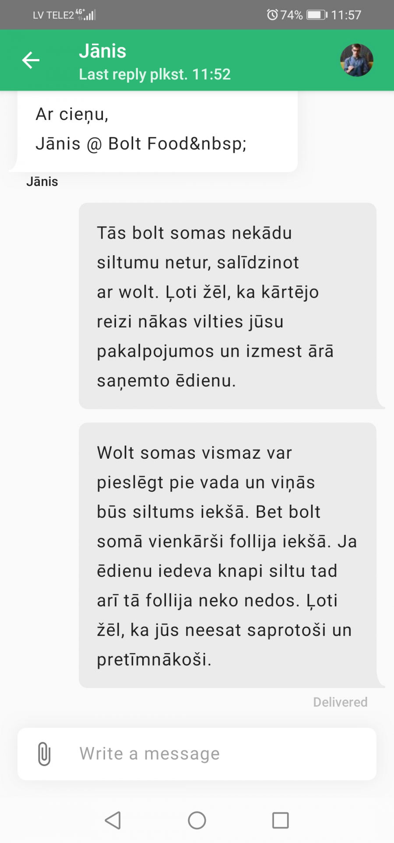This screenshot has width=394, height=843.
Task: Tap the alarm clock status icon
Action: click(x=272, y=15)
